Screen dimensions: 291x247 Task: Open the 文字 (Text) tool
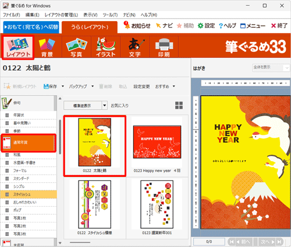click(x=135, y=47)
